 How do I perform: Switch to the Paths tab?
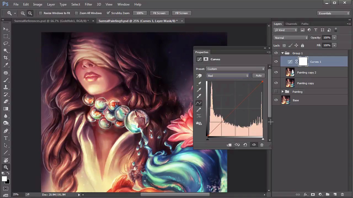coord(305,24)
